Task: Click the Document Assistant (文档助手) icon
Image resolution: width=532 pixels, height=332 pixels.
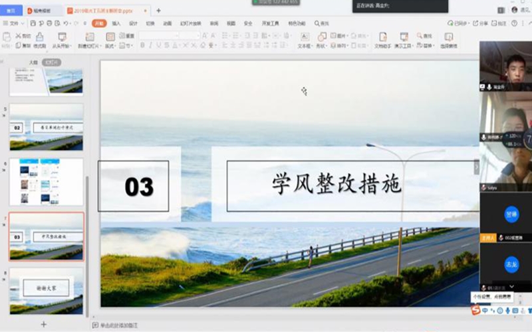Action: [383, 39]
